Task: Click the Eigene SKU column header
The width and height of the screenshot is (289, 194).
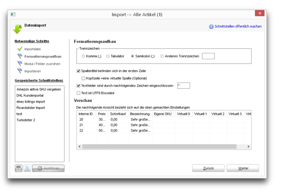Action: (164, 114)
